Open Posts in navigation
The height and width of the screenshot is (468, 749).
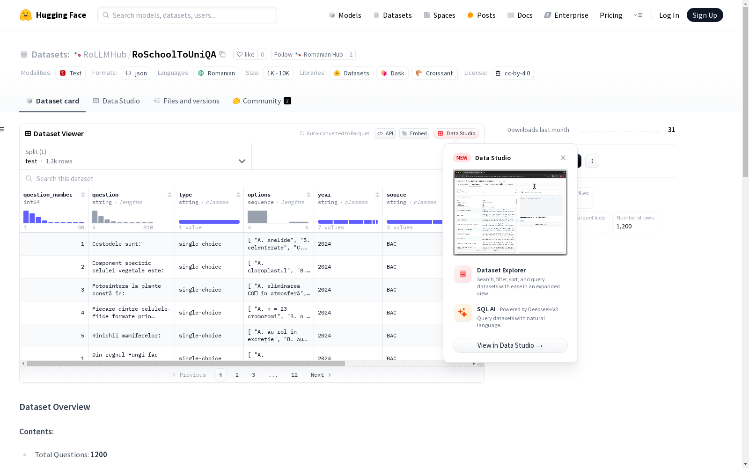point(481,15)
